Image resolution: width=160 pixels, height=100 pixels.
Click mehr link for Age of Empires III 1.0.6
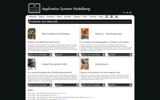tap(65, 93)
